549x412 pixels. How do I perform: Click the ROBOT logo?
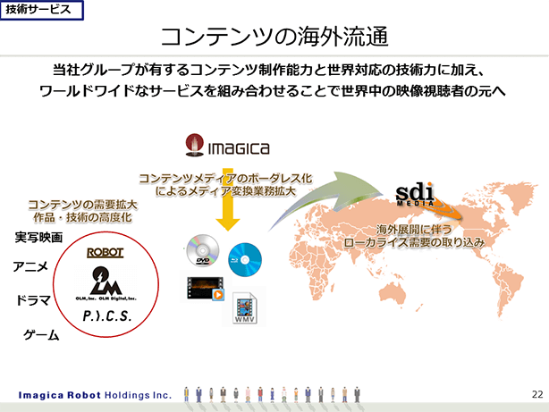[x=105, y=252]
